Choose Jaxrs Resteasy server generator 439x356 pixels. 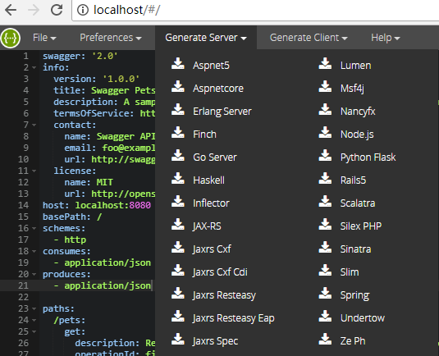[224, 295]
